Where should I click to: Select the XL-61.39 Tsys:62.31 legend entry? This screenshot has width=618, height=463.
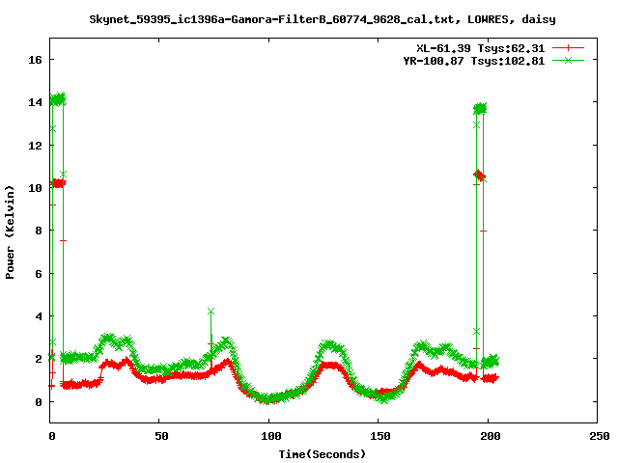481,48
